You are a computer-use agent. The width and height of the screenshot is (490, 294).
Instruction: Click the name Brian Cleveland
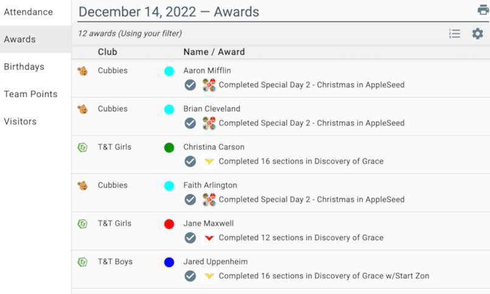point(211,109)
